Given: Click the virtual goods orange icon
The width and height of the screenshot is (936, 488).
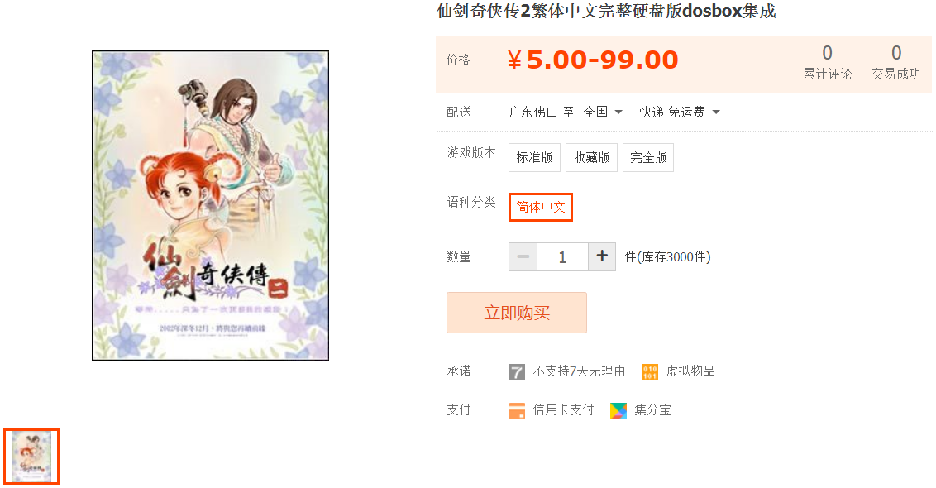Looking at the screenshot, I should [x=649, y=372].
